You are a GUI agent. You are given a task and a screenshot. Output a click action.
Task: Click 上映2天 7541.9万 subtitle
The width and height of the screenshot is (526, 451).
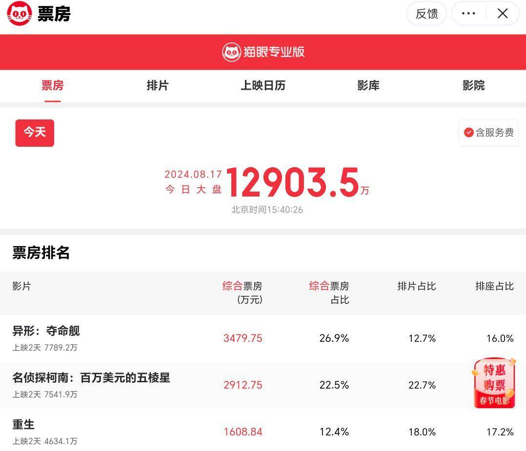click(45, 394)
